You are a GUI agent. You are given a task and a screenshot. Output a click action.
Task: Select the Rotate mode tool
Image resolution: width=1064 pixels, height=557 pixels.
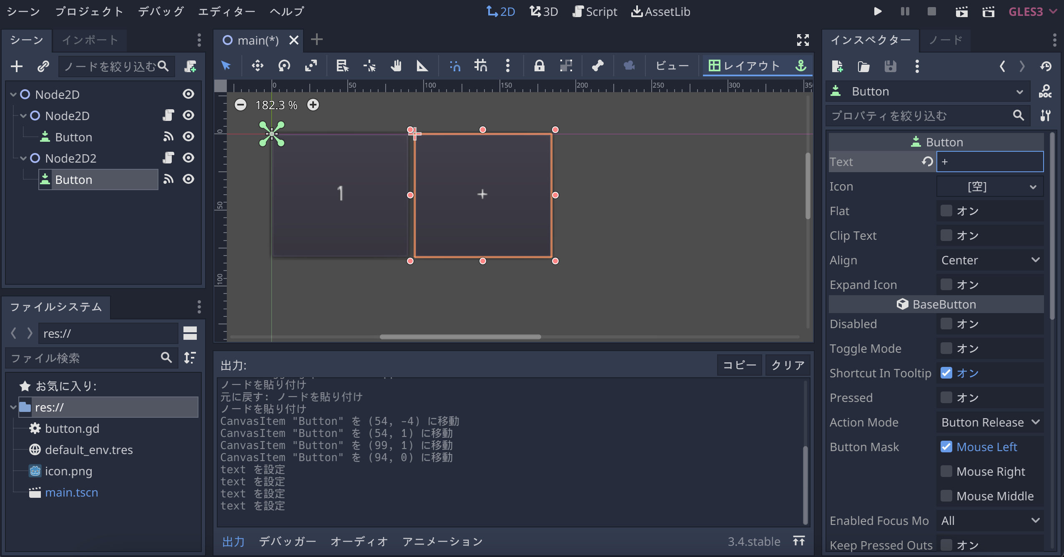click(x=284, y=66)
